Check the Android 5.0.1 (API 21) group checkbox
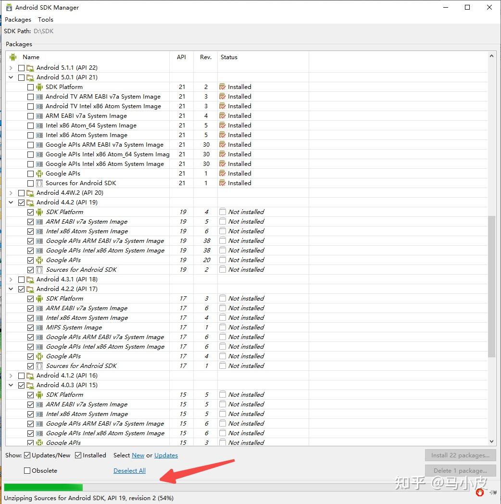This screenshot has width=501, height=504. tap(21, 77)
